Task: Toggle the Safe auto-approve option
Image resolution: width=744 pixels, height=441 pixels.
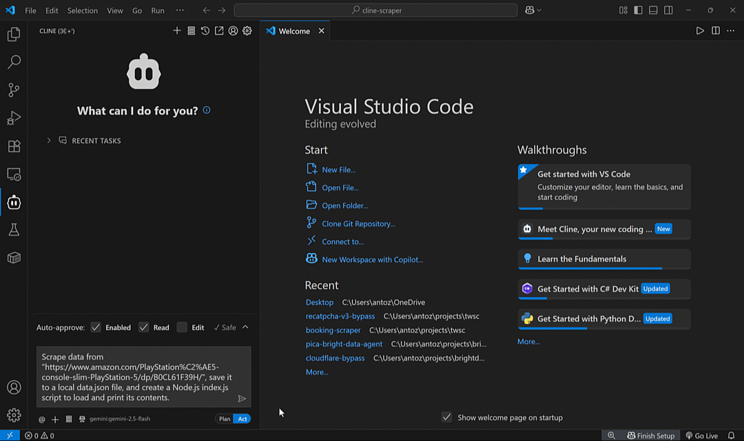Action: (225, 327)
